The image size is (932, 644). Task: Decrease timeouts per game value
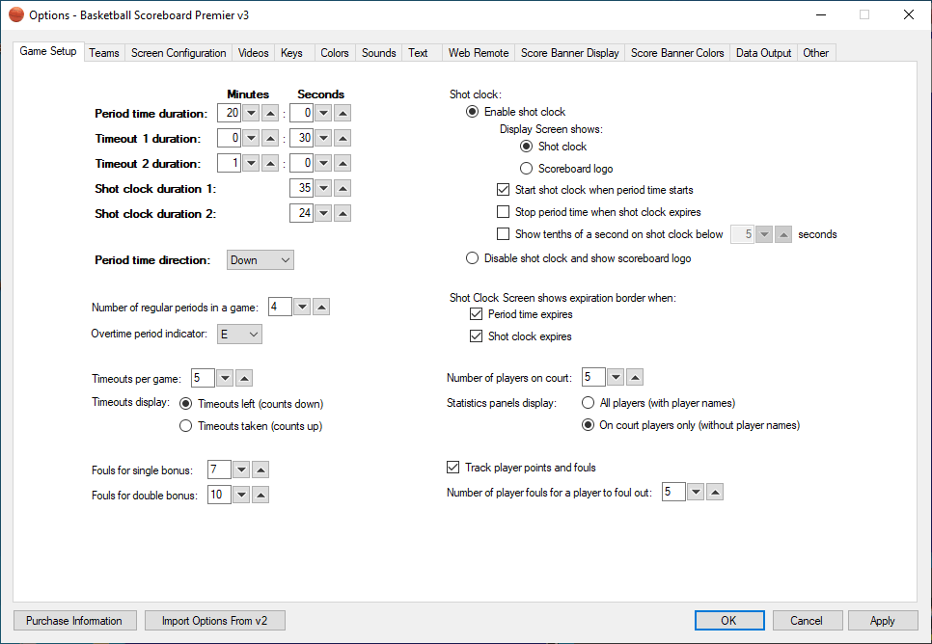click(225, 379)
